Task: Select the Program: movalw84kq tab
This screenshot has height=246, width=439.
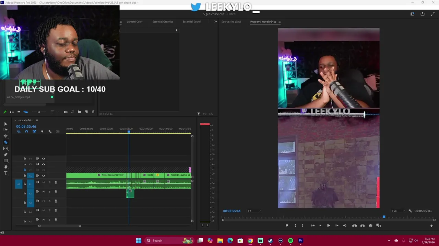Action: [x=263, y=22]
